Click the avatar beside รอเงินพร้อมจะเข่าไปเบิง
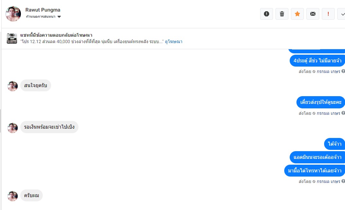This screenshot has height=210, width=345. pyautogui.click(x=13, y=127)
